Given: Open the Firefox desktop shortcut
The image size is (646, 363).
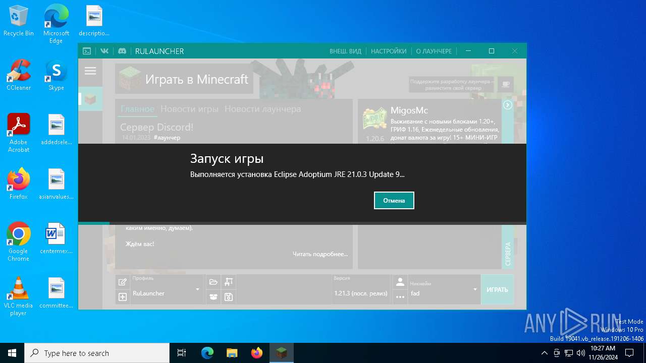Looking at the screenshot, I should click(19, 184).
